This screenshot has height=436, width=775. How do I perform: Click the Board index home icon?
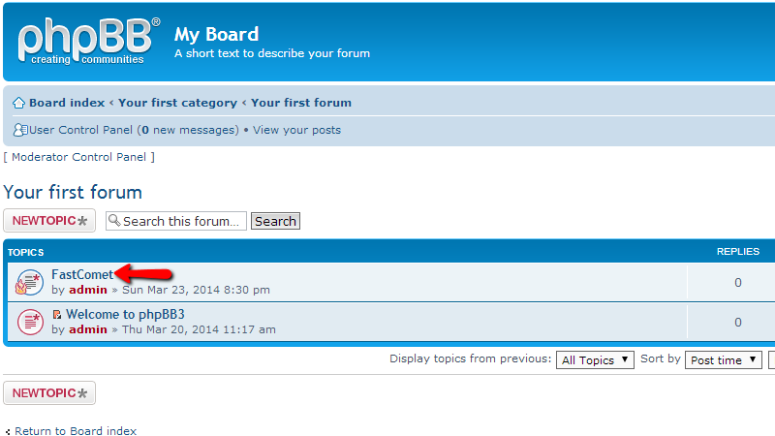(x=18, y=103)
